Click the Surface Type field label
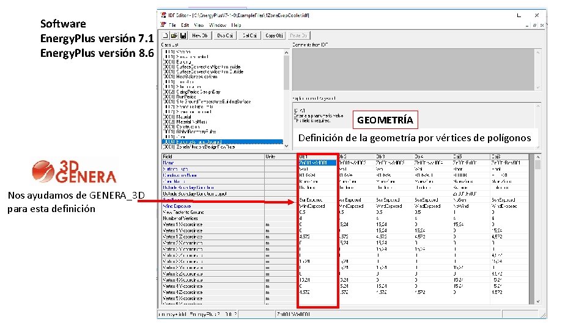This screenshot has height=330, width=587. [x=175, y=169]
